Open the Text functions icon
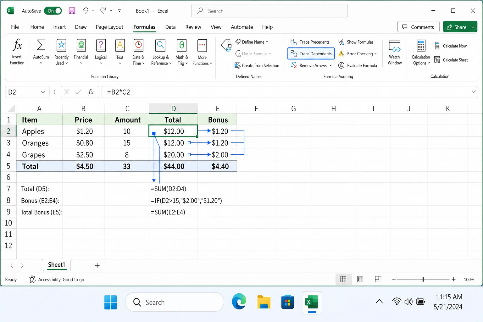Image resolution: width=483 pixels, height=322 pixels. 120,45
